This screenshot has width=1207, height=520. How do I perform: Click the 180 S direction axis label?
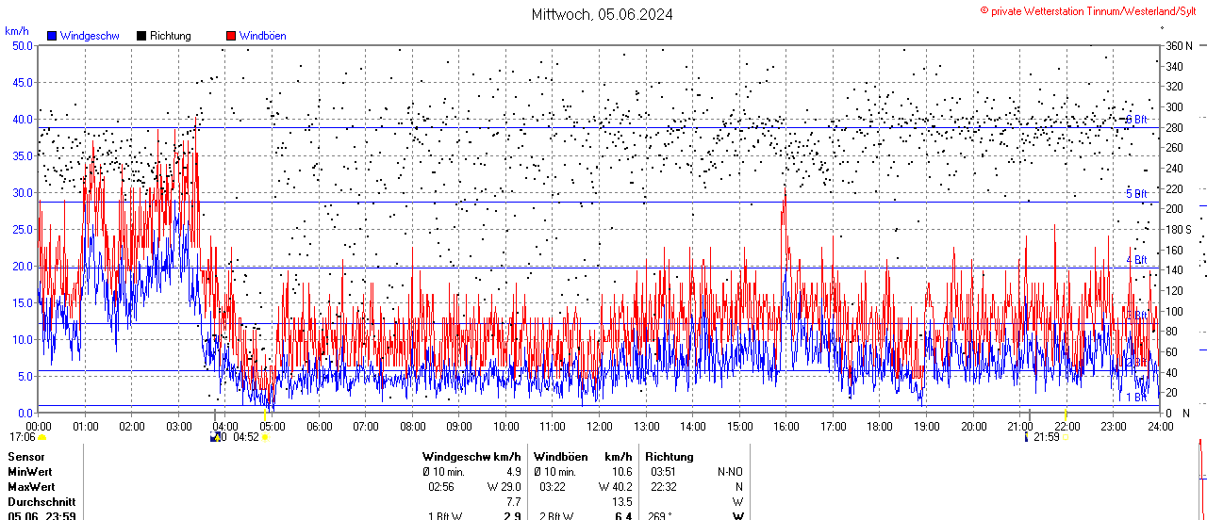point(1180,229)
